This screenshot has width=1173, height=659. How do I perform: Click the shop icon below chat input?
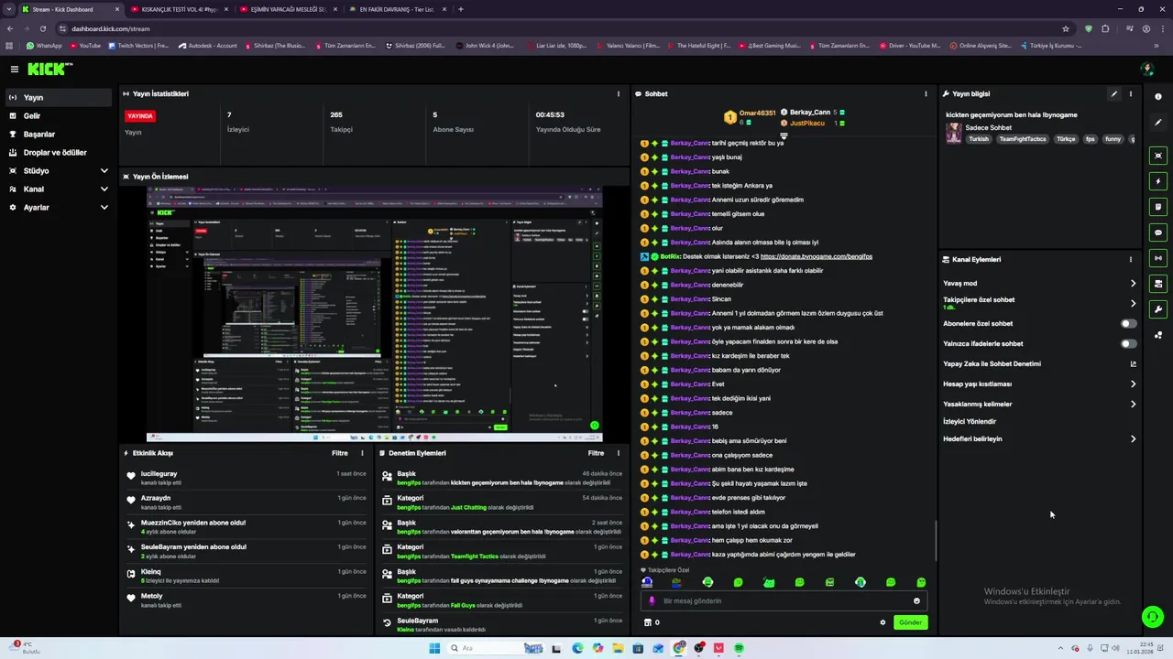[x=648, y=622]
